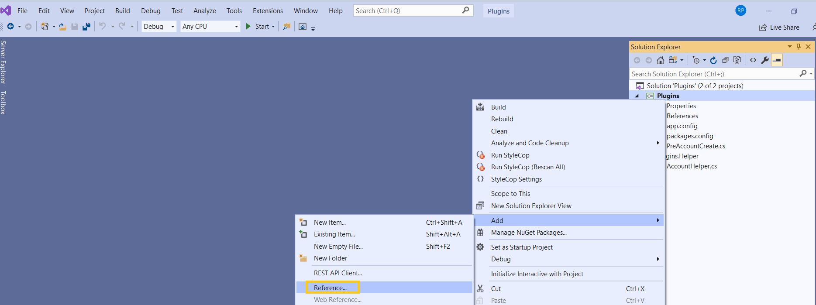Toggle the Show All Files icon
This screenshot has height=305, width=816.
737,60
